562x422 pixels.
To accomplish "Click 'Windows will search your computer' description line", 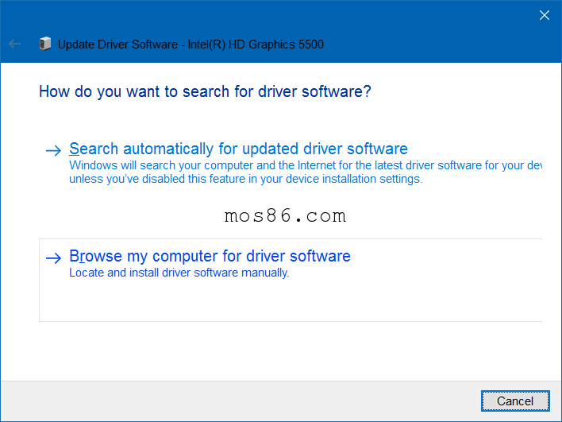I will 306,165.
